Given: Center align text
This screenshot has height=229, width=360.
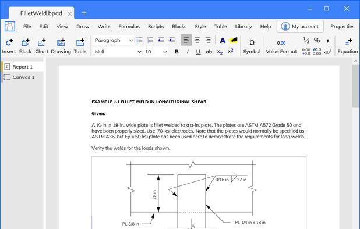Looking at the screenshot, I should coord(197,40).
